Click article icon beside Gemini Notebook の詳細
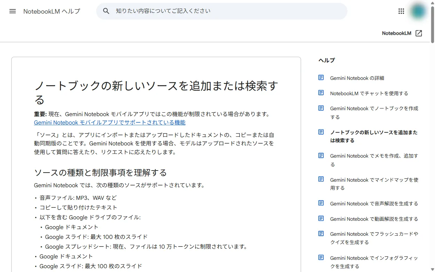This screenshot has height=272, width=435. tap(321, 78)
